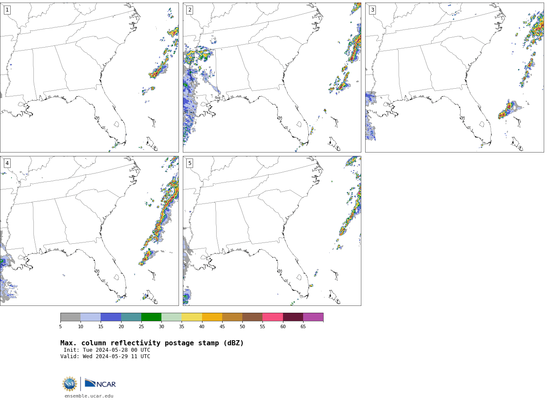Click the dark green 25-30 dBZ swatch
This screenshot has height=401, width=548.
(x=151, y=317)
